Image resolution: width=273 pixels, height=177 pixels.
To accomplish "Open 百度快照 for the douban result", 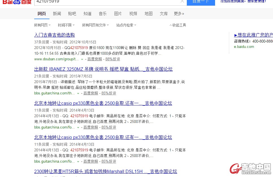I will (95, 59).
